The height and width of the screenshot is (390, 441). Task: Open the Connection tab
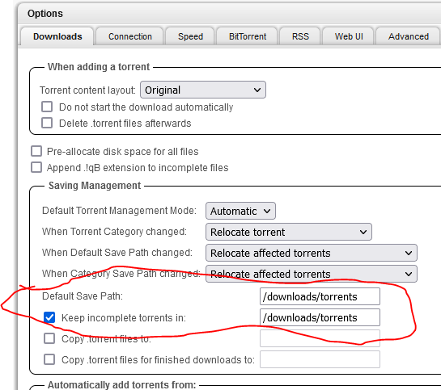(130, 36)
